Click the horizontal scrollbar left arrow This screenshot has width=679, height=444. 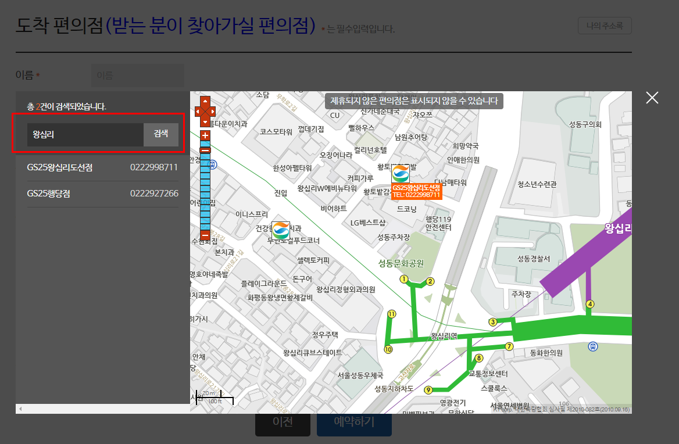click(x=20, y=409)
